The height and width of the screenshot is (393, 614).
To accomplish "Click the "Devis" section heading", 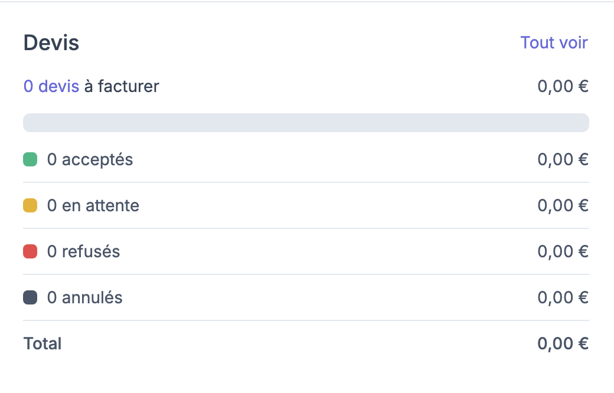I will (x=51, y=43).
